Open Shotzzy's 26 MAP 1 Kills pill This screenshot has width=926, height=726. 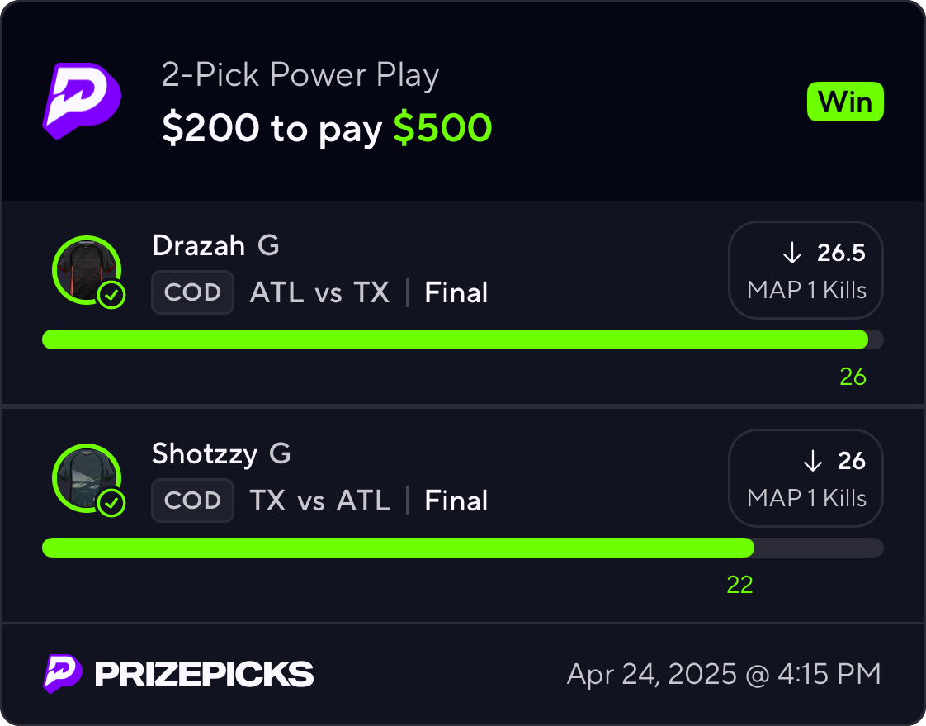click(806, 478)
